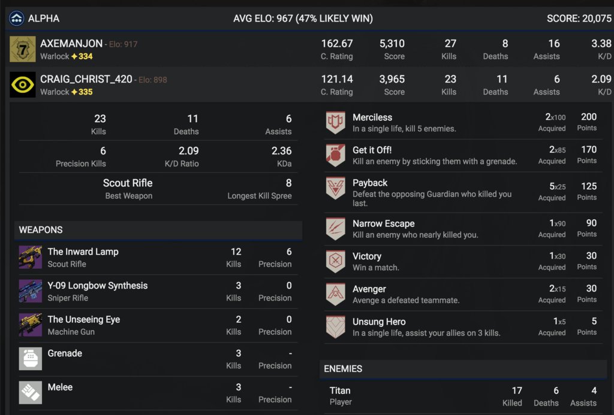
Task: Open the Titan enemy player entry
Action: pyautogui.click(x=463, y=396)
